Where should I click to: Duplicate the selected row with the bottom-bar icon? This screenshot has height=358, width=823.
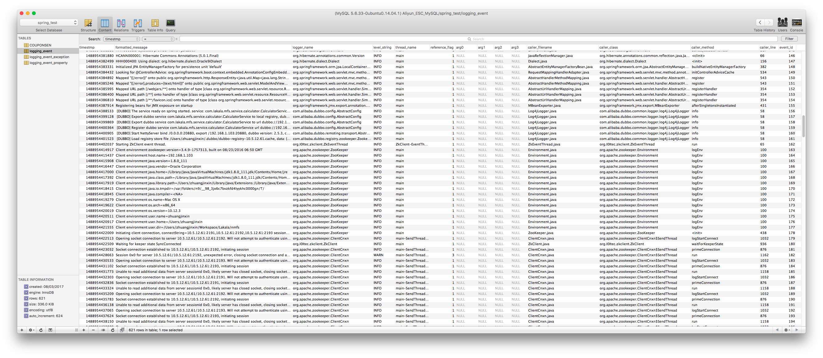[x=103, y=330]
